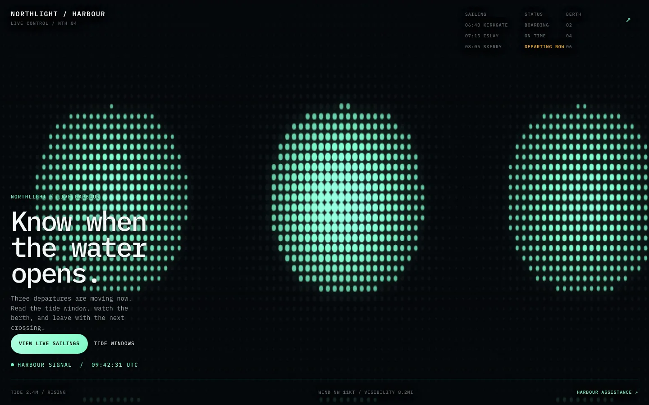Open View Live Sailings button
The height and width of the screenshot is (405, 649).
click(49, 344)
